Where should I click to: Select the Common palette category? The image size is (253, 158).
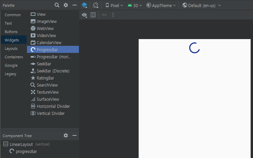12,15
